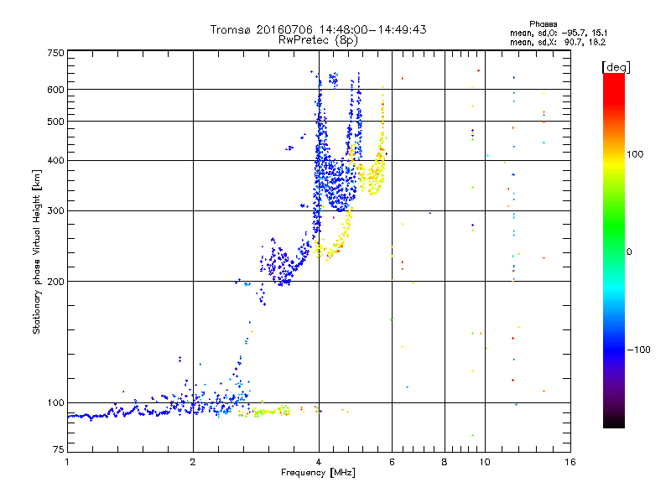671x503 pixels.
Task: Click the y-axis tick label '300'
Action: point(55,211)
